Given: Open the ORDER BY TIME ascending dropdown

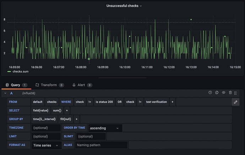Looking at the screenshot, I should [x=105, y=128].
